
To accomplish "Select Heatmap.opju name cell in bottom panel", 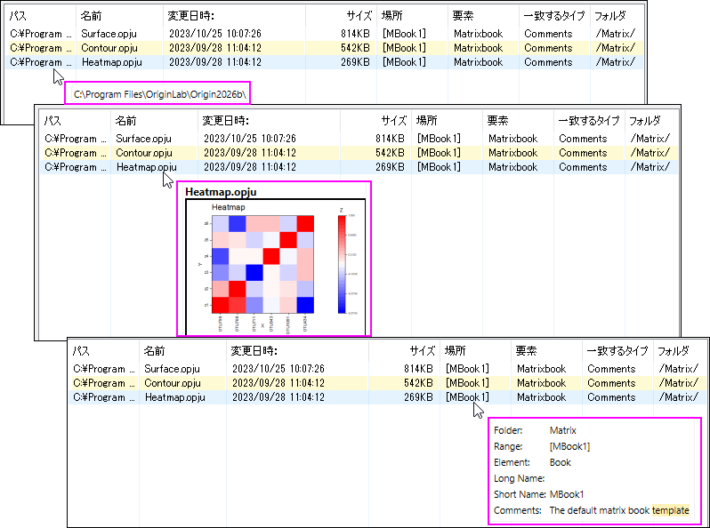I will pyautogui.click(x=174, y=397).
